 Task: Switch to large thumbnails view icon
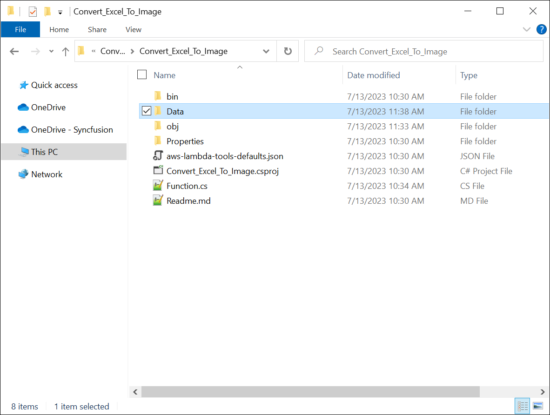[x=537, y=406]
